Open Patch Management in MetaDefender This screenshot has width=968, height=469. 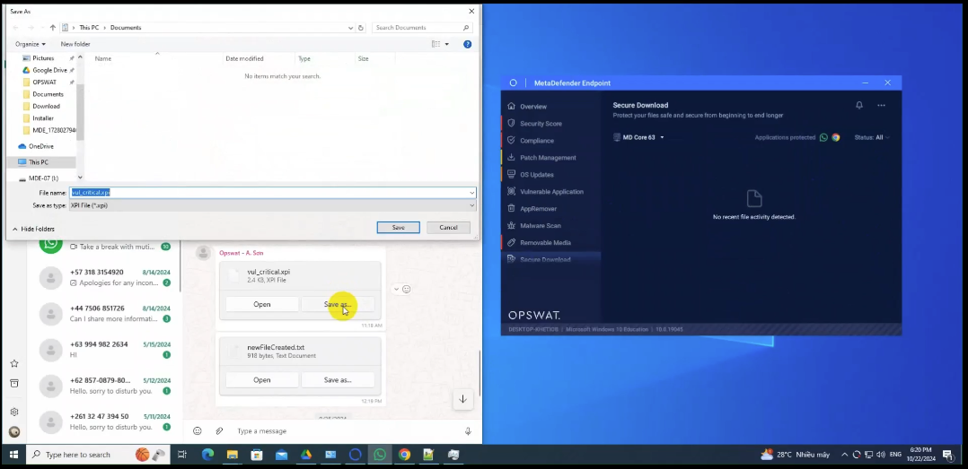[x=548, y=158]
